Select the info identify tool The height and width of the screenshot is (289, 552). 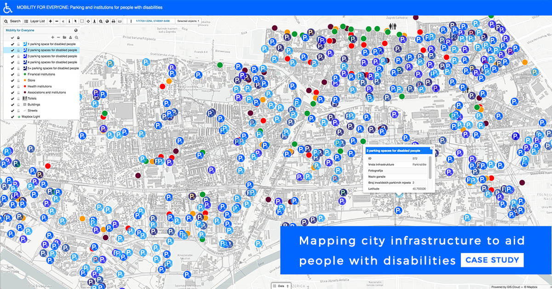click(x=69, y=21)
